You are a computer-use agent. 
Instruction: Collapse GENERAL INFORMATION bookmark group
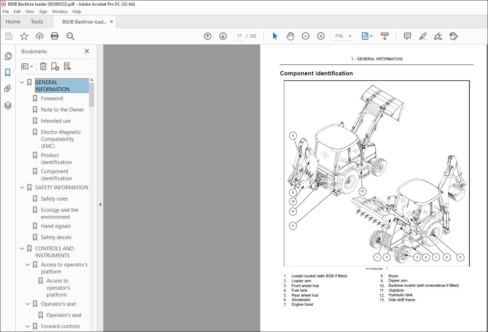tap(22, 82)
